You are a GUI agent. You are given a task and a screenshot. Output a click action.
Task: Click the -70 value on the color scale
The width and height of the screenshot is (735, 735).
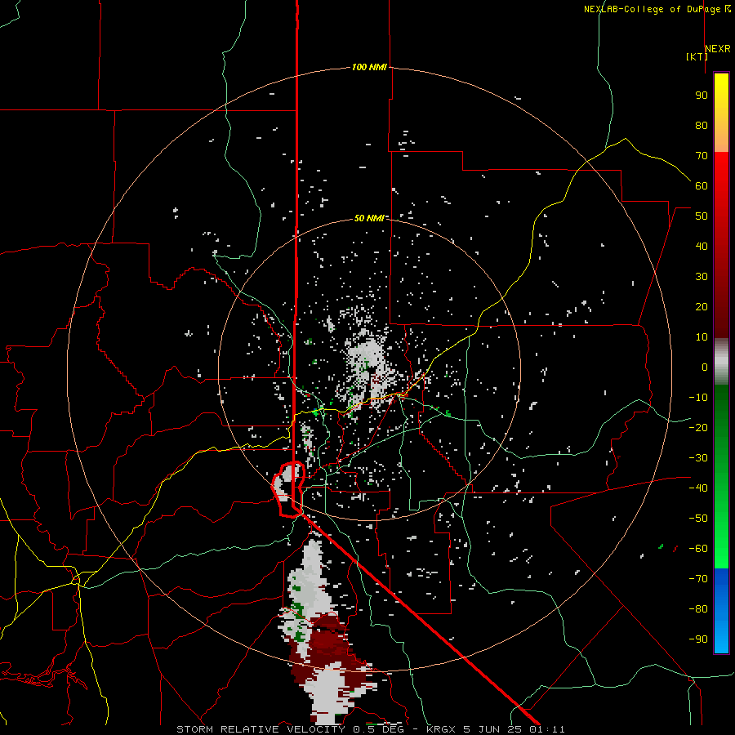698,579
